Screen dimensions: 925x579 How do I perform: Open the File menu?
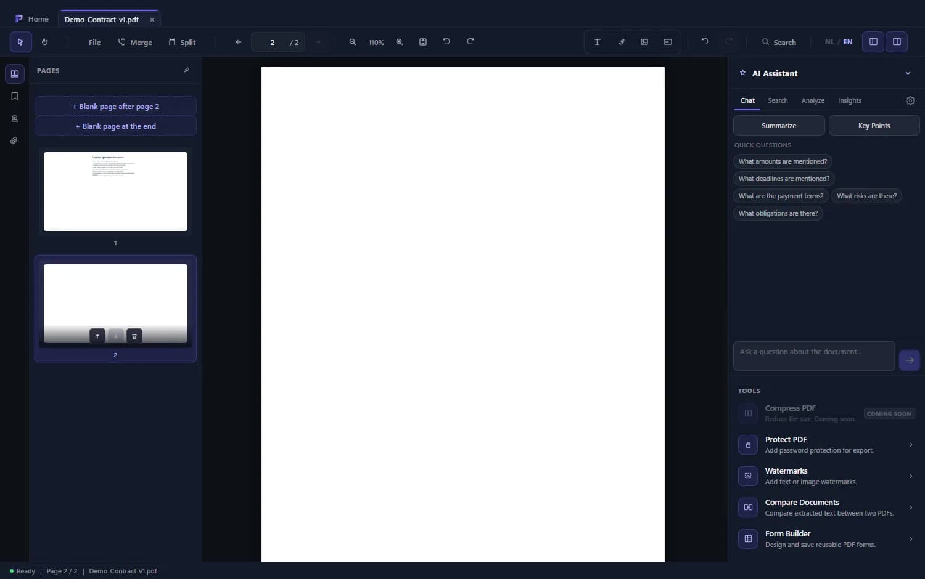[x=94, y=42]
